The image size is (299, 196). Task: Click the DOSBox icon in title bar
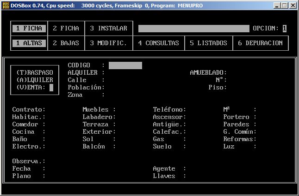click(x=6, y=5)
